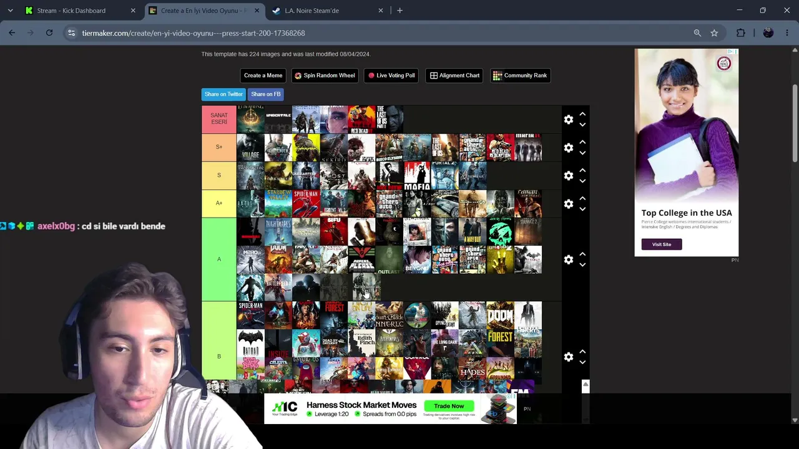Click Trade Now in the banner ad
Screen dimensions: 799x449
(449, 406)
